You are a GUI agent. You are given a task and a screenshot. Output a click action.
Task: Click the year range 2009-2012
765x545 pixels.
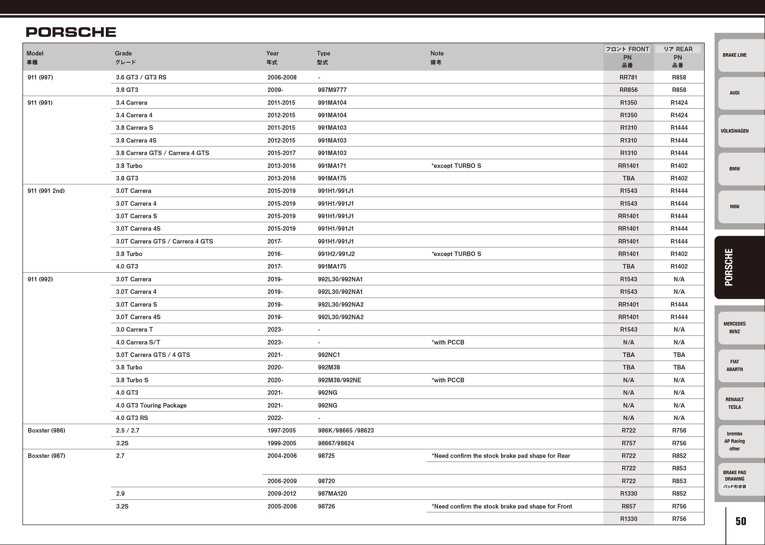[282, 494]
